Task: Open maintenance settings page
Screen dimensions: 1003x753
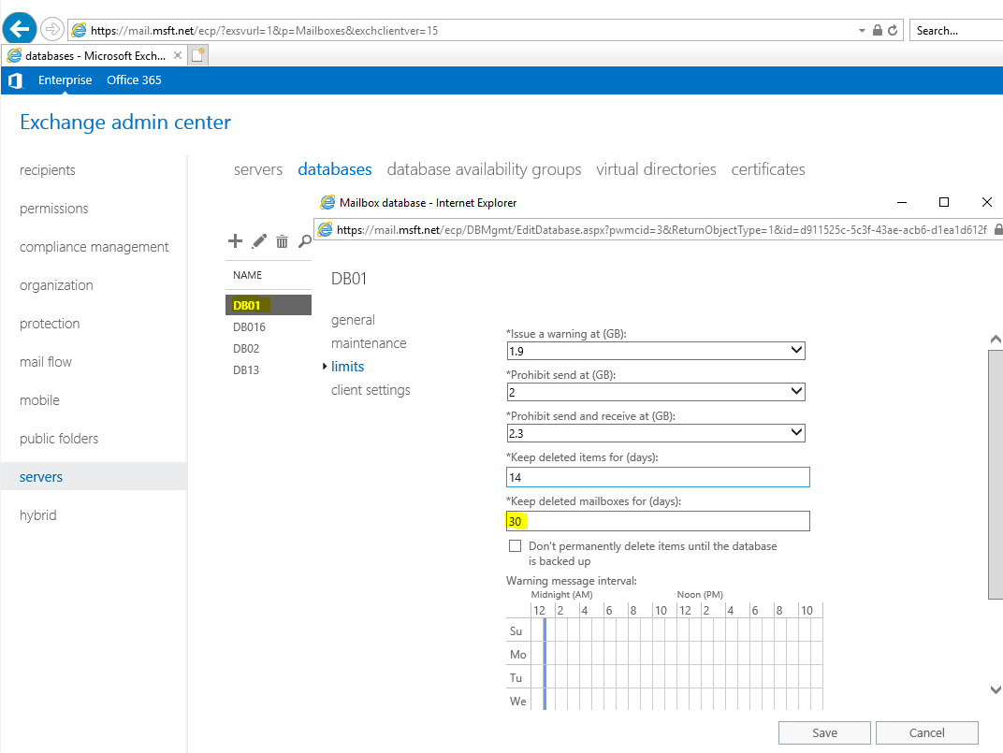Action: pos(369,343)
